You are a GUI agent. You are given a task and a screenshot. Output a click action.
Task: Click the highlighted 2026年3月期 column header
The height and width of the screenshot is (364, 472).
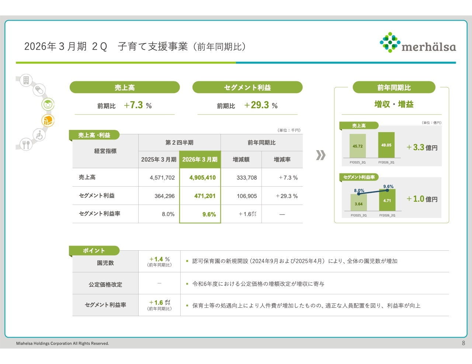coord(200,159)
